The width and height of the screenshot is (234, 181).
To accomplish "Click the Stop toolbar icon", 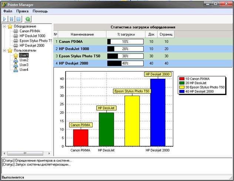I will tap(19, 19).
